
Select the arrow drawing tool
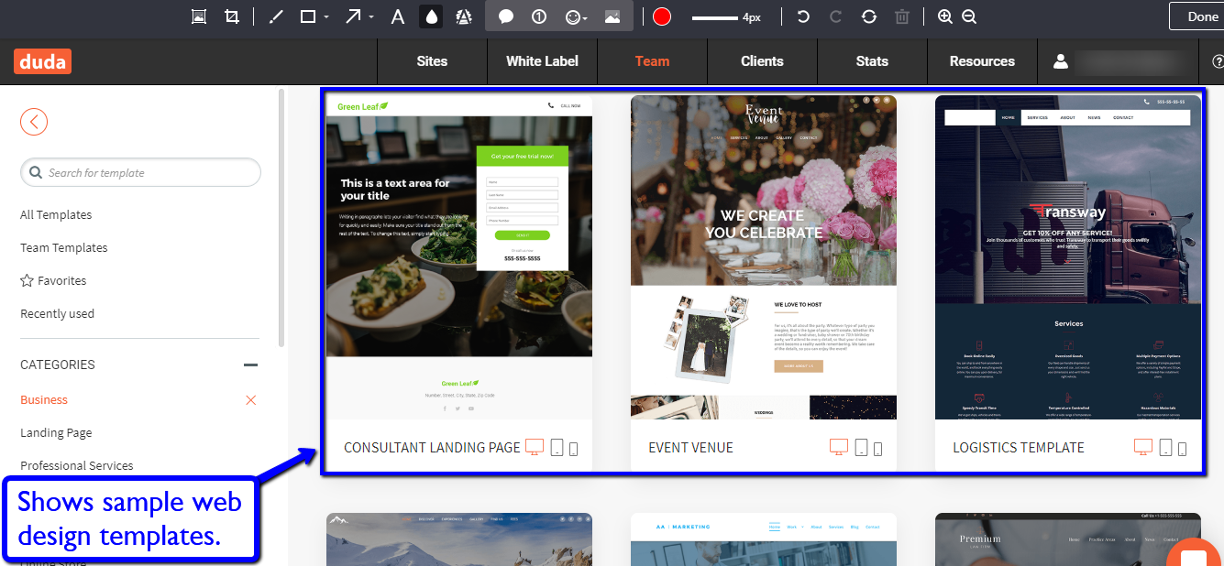[353, 16]
